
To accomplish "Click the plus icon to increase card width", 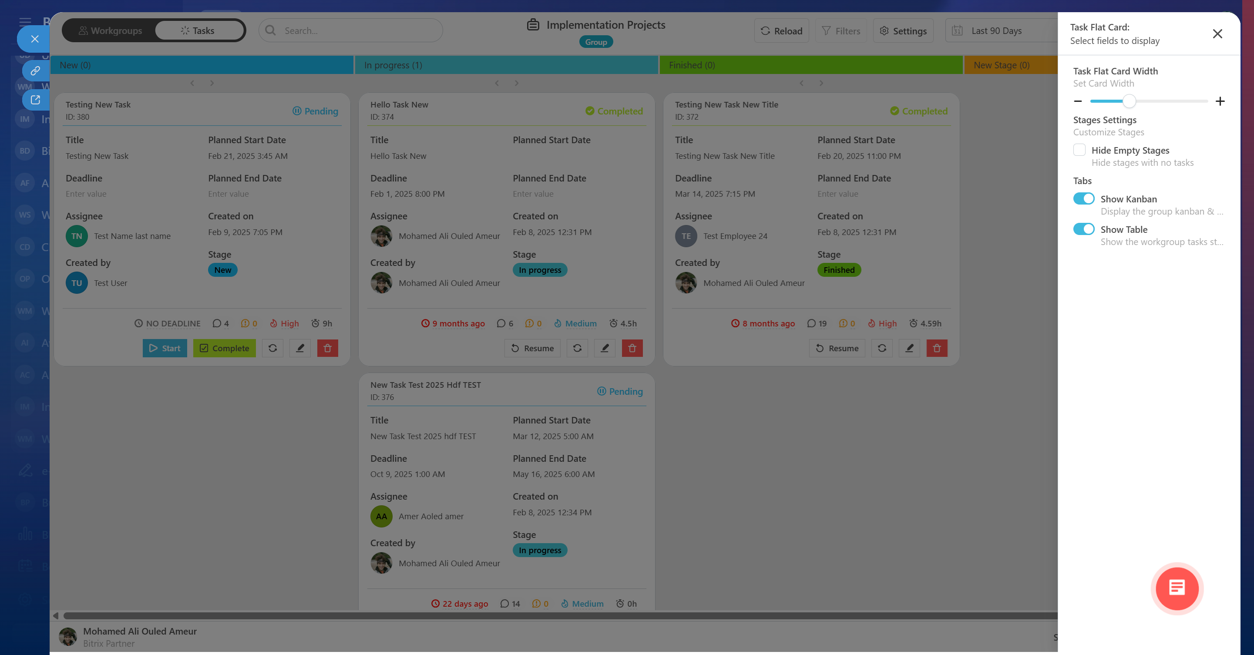I will [1220, 101].
